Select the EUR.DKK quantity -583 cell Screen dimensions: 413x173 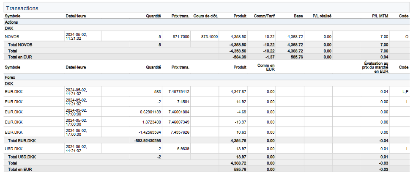pos(156,91)
